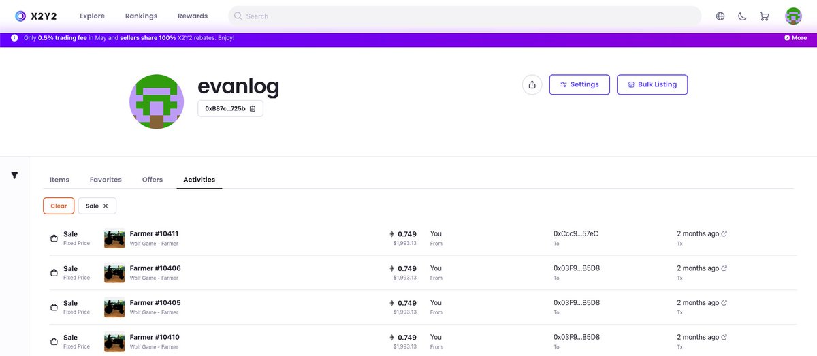
Task: Click the info icon in promo banner
Action: click(14, 38)
